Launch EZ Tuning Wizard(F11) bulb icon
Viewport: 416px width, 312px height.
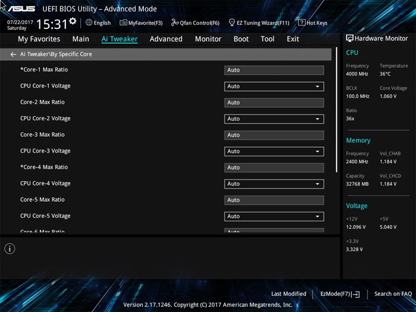tap(232, 23)
